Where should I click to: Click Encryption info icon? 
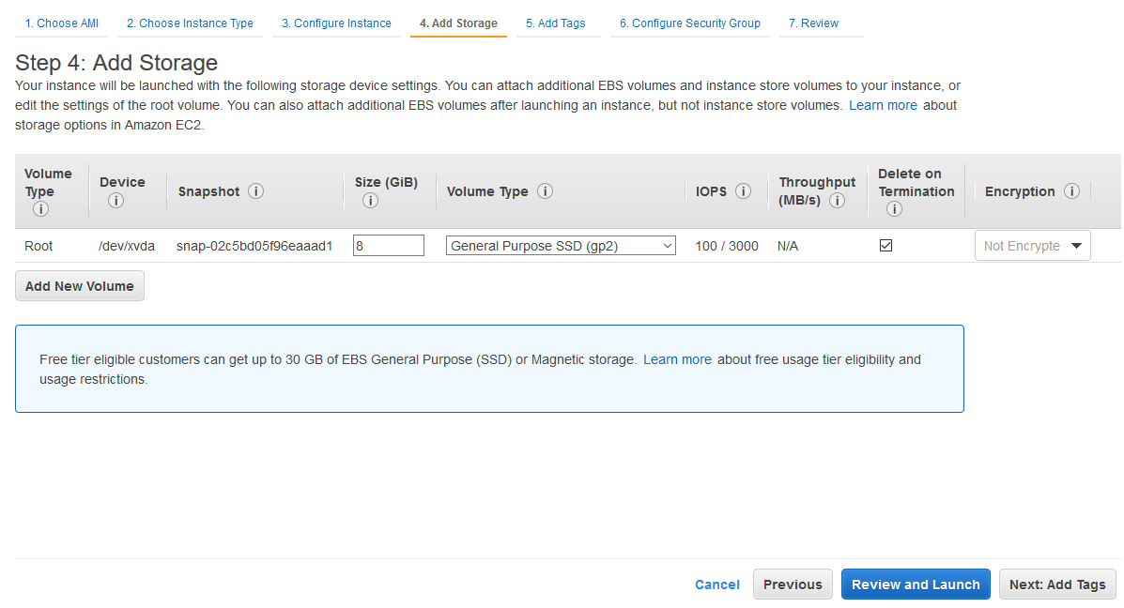coord(1071,191)
